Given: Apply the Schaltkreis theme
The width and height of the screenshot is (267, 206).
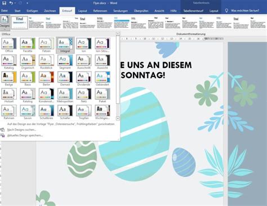Looking at the screenshot, I should [46, 113].
